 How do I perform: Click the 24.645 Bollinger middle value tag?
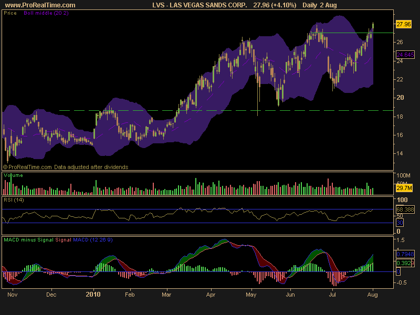point(405,55)
